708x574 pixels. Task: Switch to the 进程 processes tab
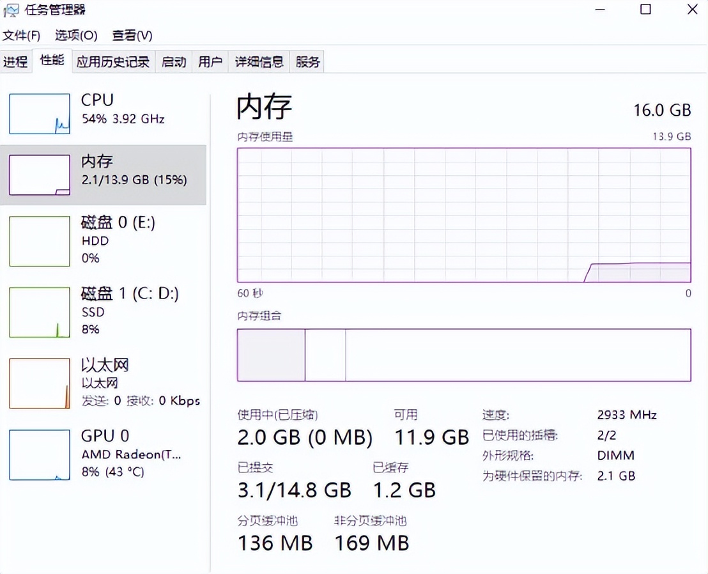point(16,61)
